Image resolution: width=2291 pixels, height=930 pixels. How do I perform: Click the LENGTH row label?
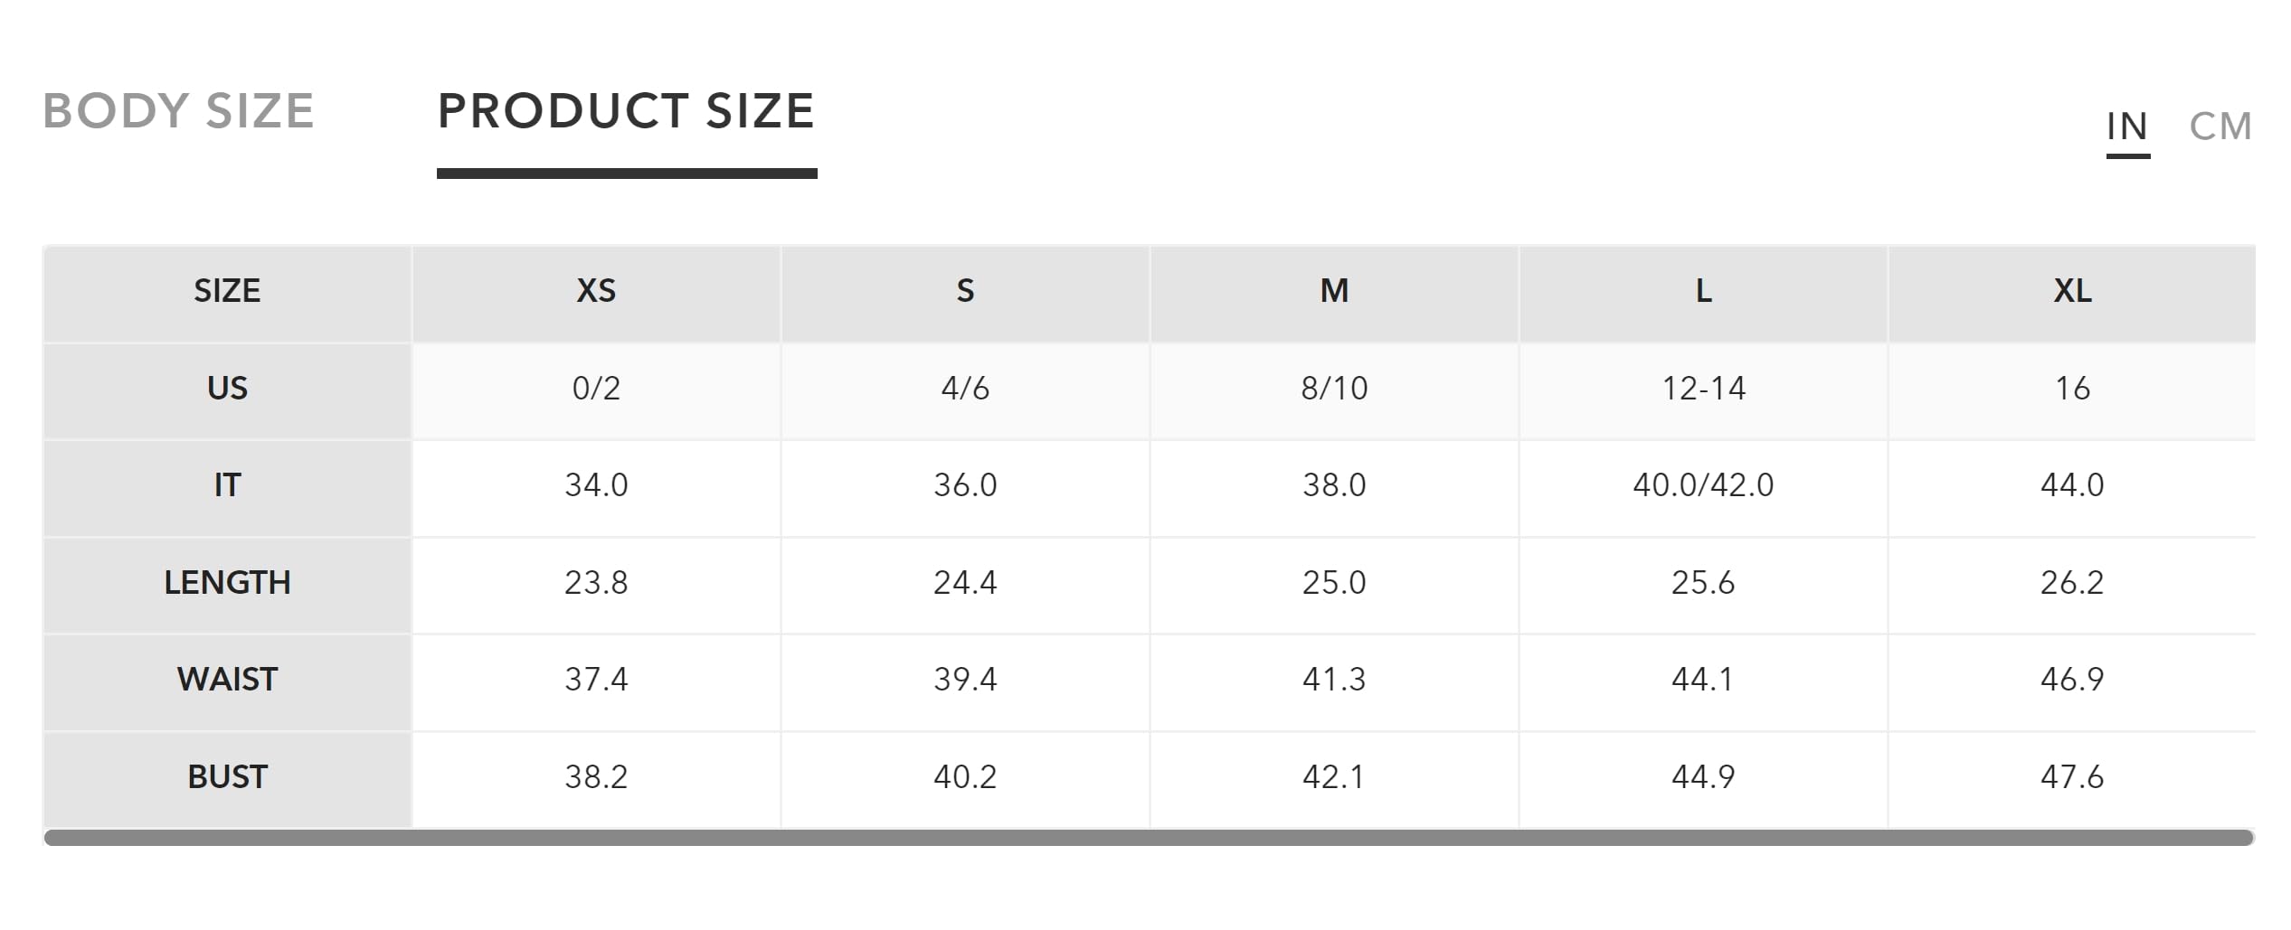tap(227, 583)
